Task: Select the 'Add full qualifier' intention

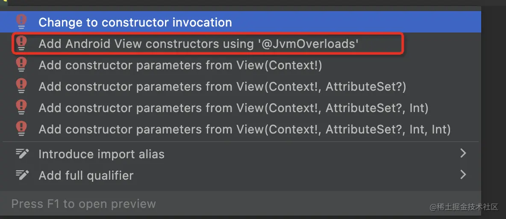Action: [241, 175]
